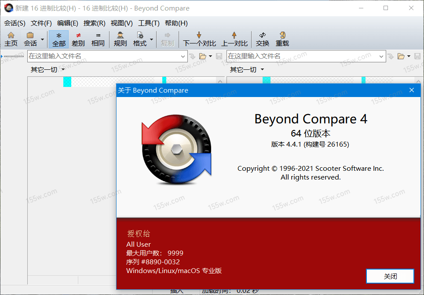Toggle 全部 (Show All) filter
This screenshot has height=295, width=424.
(58, 39)
